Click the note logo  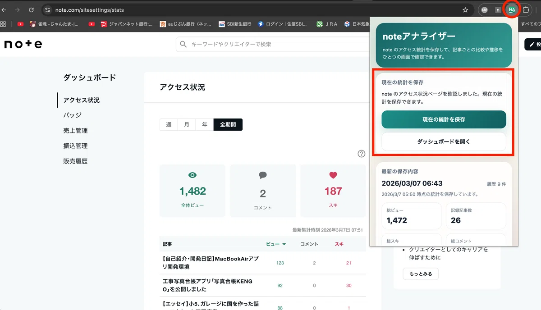(x=23, y=44)
